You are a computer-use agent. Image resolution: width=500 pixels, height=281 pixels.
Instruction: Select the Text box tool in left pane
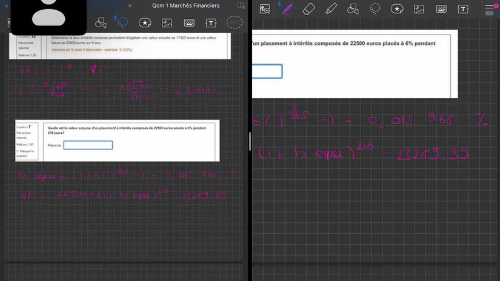211,23
